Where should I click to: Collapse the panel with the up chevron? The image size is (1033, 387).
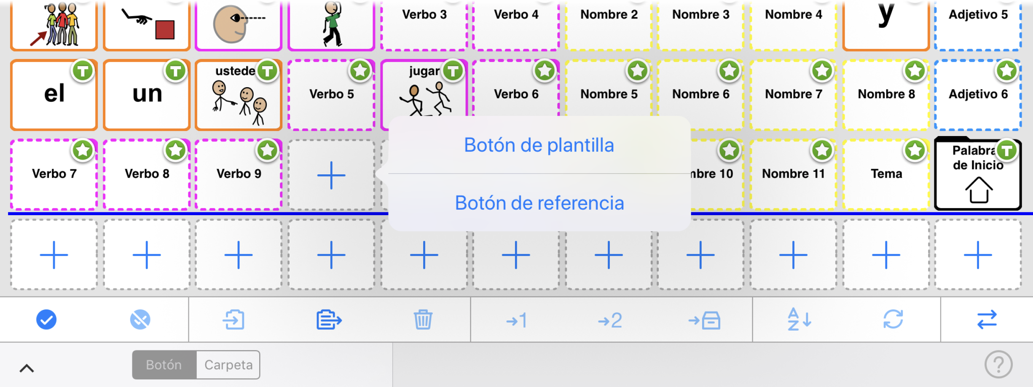[x=27, y=368]
